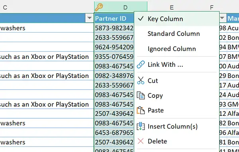Open filter dropdown beside column F header
239x152 pixels.
222,18
